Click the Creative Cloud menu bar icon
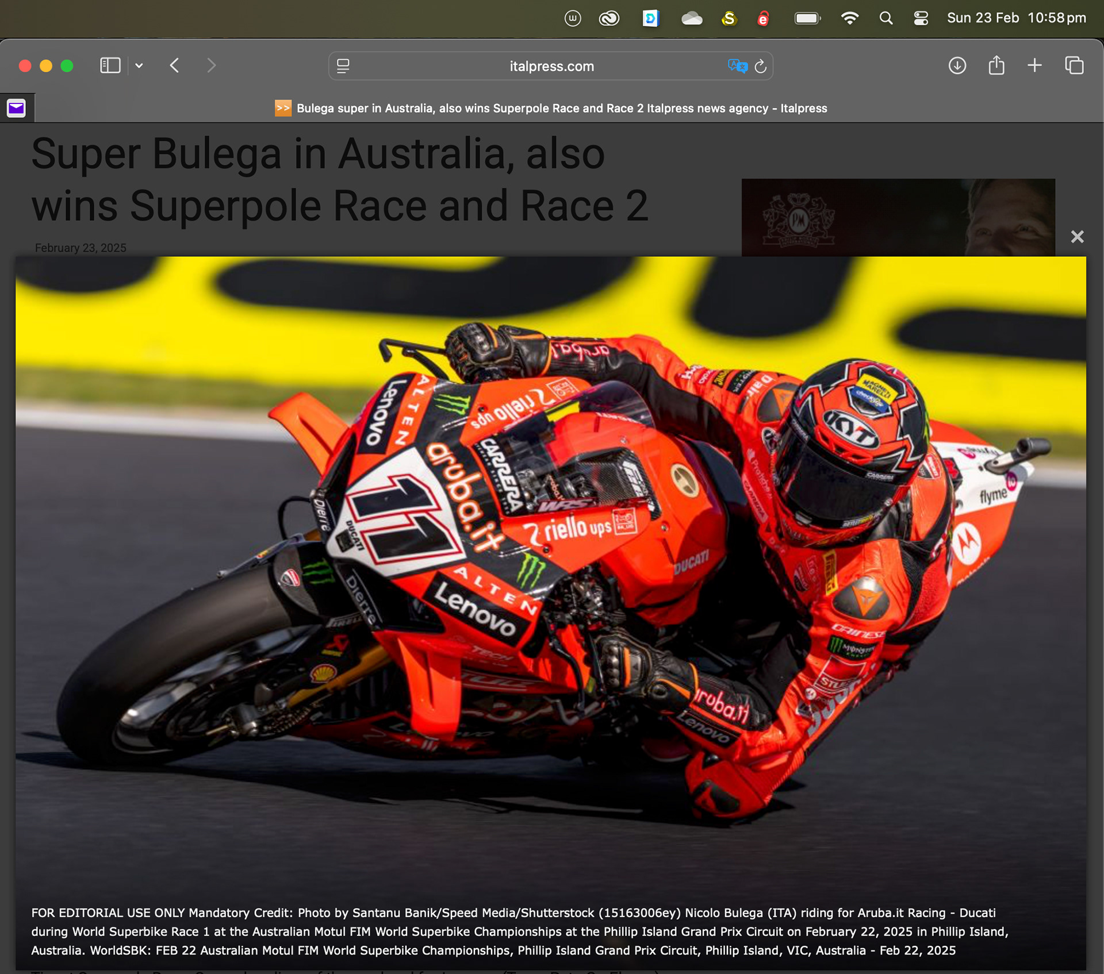The width and height of the screenshot is (1104, 974). (609, 18)
